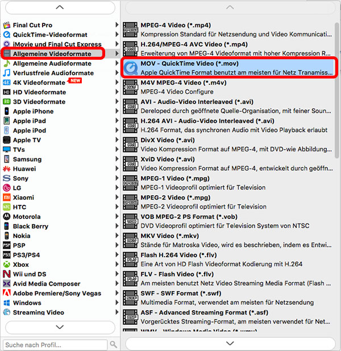Click the Adobe Premiere red logo icon
Viewport: 341px width, 351px height.
click(7, 293)
